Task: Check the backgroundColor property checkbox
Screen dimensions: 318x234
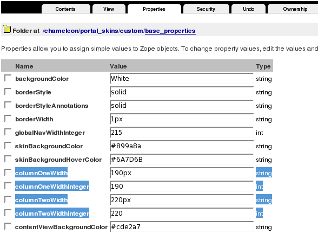Action: [x=8, y=78]
